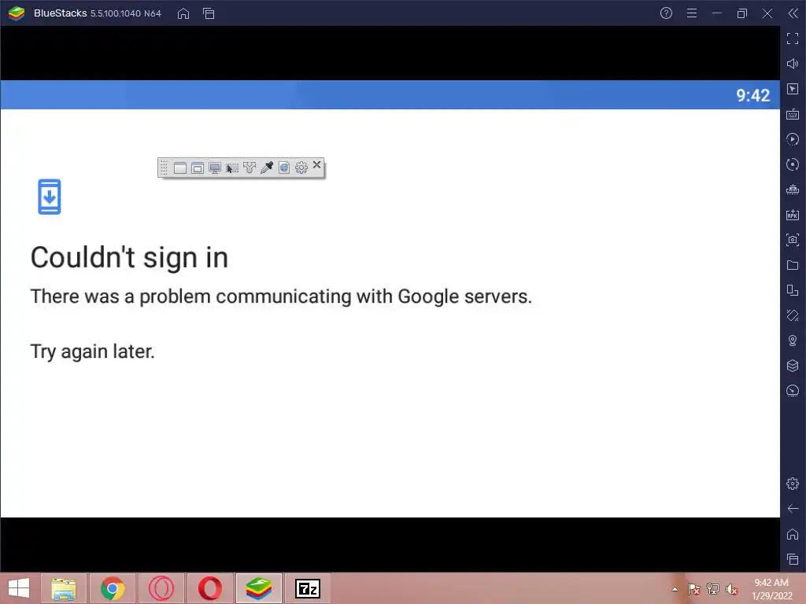Screen dimensions: 806x604
Task: Open 7-Zip from the taskbar
Action: pyautogui.click(x=308, y=588)
